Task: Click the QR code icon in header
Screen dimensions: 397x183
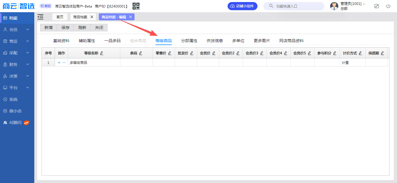Action: 136,6
